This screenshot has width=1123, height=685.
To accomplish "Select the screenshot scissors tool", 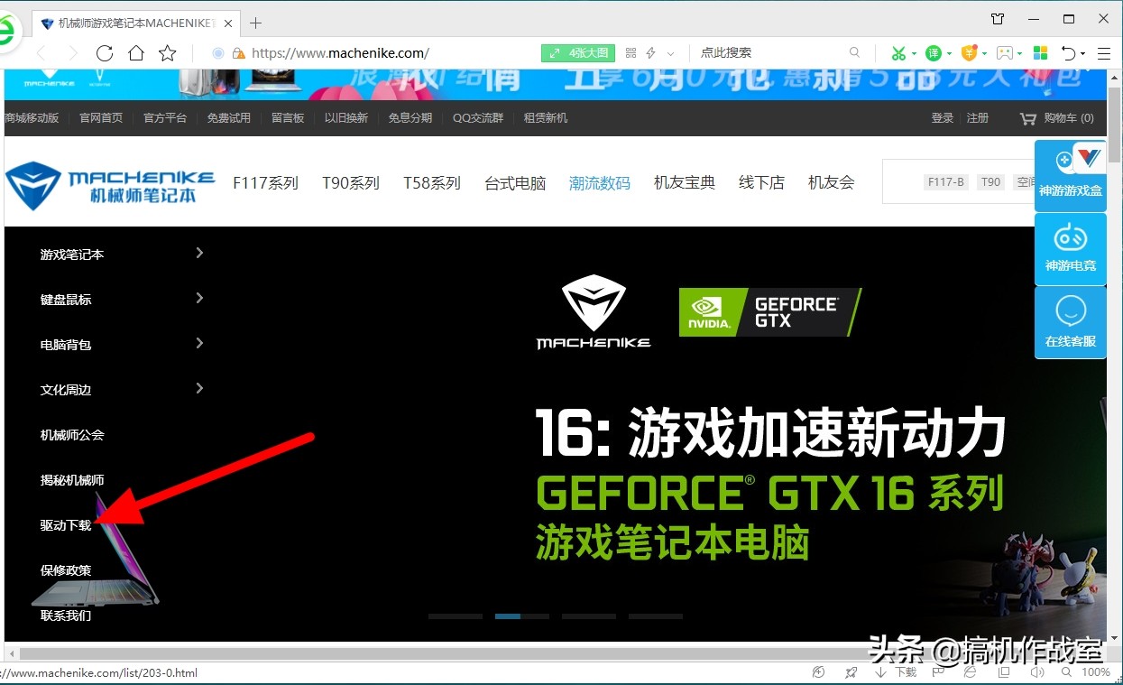I will tap(899, 53).
